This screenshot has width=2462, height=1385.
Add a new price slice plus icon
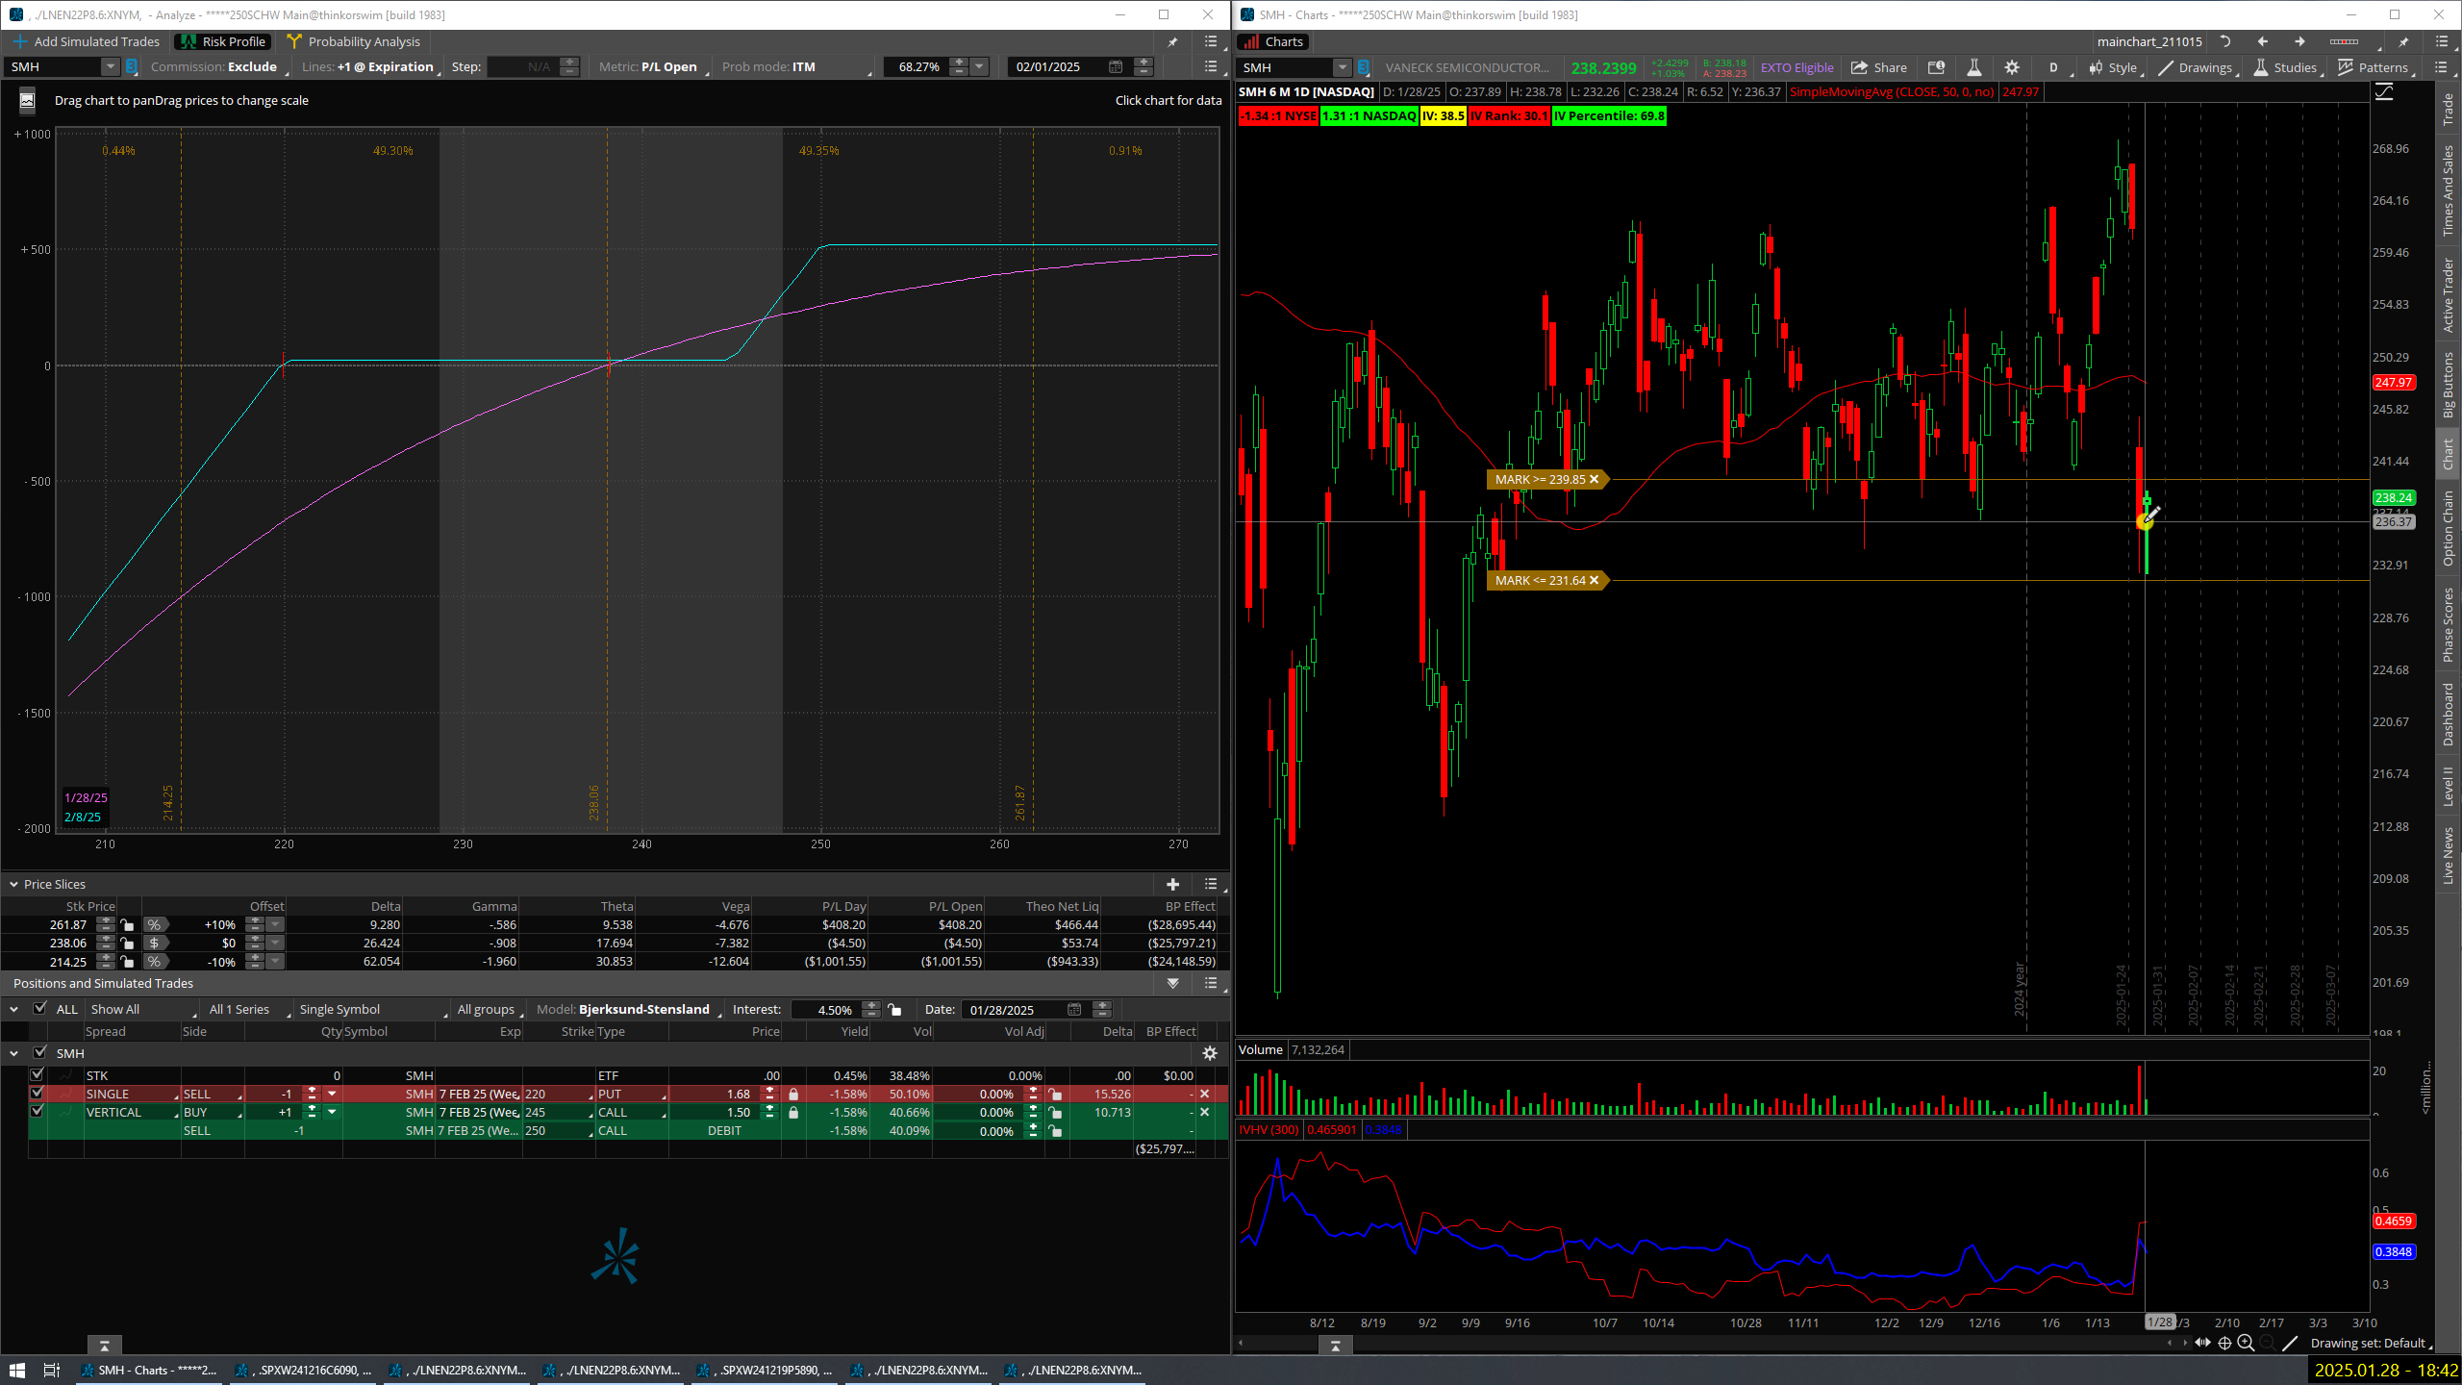point(1172,884)
